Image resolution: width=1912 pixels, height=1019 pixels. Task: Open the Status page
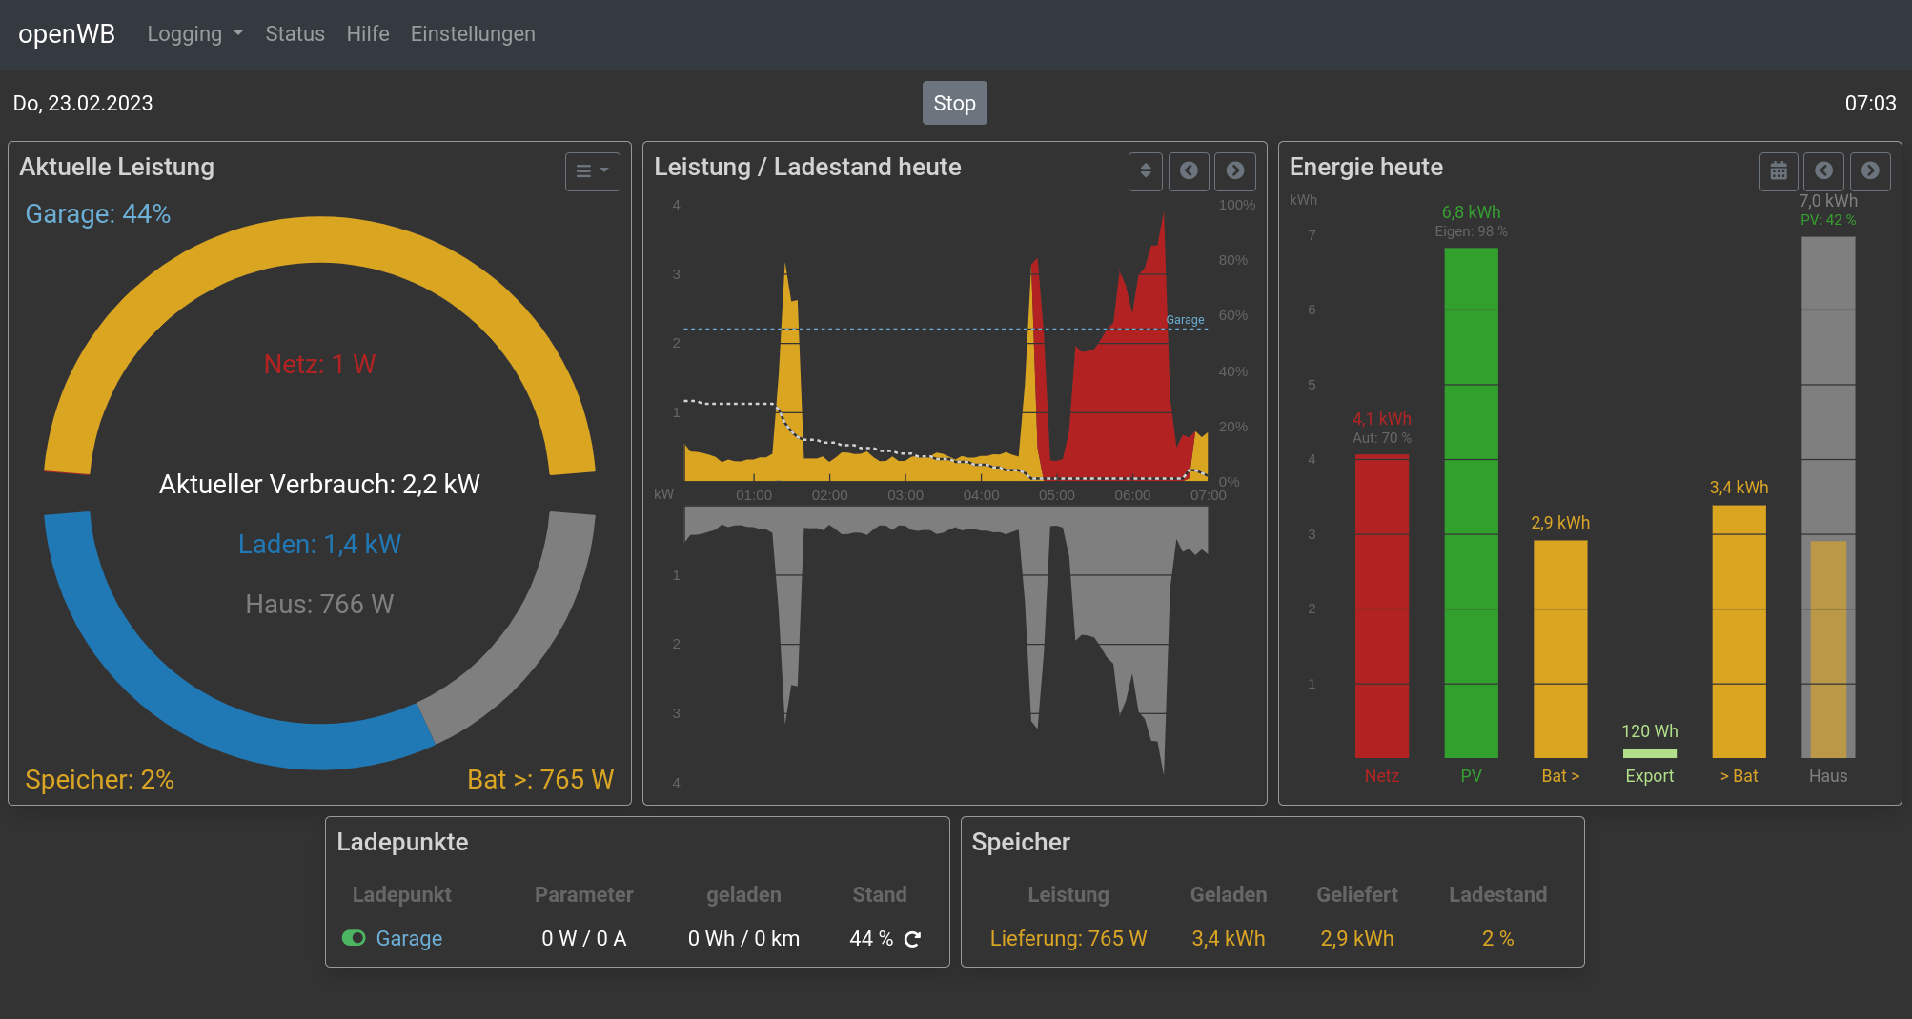(x=295, y=34)
